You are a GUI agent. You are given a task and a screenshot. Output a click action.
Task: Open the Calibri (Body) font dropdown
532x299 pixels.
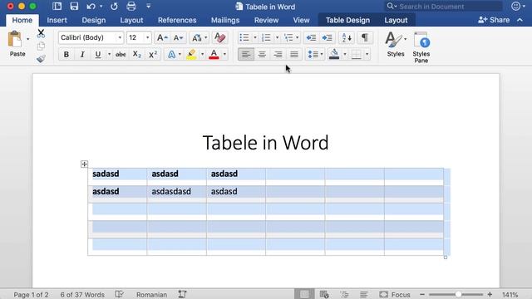pyautogui.click(x=120, y=37)
